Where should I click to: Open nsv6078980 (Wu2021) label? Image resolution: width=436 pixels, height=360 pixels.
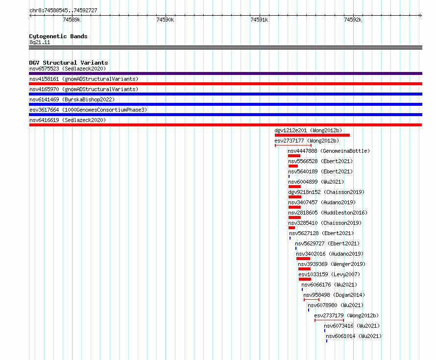click(336, 305)
